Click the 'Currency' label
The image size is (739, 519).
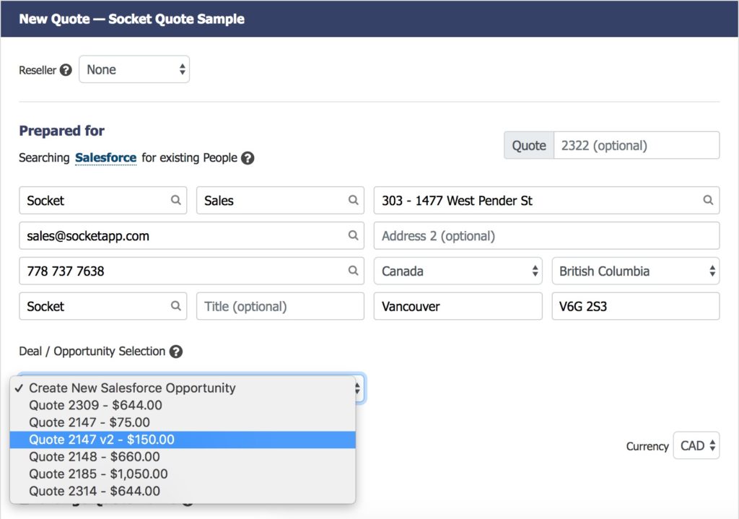tap(647, 446)
